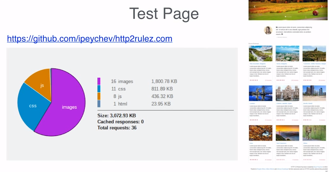Click the 'San Francisco' card title link

tap(281, 143)
